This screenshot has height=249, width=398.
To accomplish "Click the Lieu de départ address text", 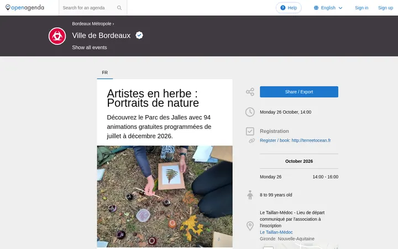I will pyautogui.click(x=292, y=219).
